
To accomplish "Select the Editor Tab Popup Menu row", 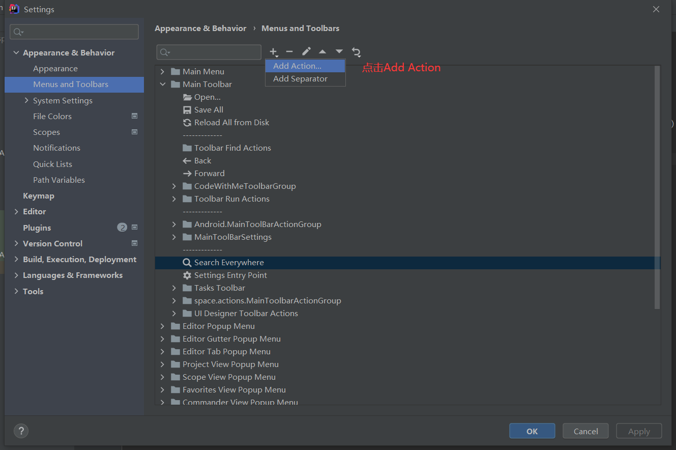I will (x=407, y=352).
